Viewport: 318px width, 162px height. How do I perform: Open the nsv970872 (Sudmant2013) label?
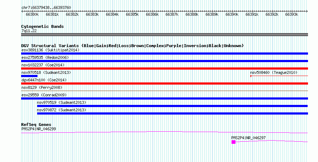(x=61, y=110)
